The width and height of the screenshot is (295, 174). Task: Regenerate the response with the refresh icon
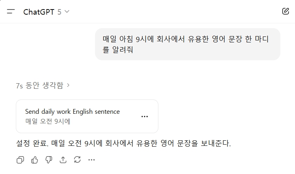point(77,160)
